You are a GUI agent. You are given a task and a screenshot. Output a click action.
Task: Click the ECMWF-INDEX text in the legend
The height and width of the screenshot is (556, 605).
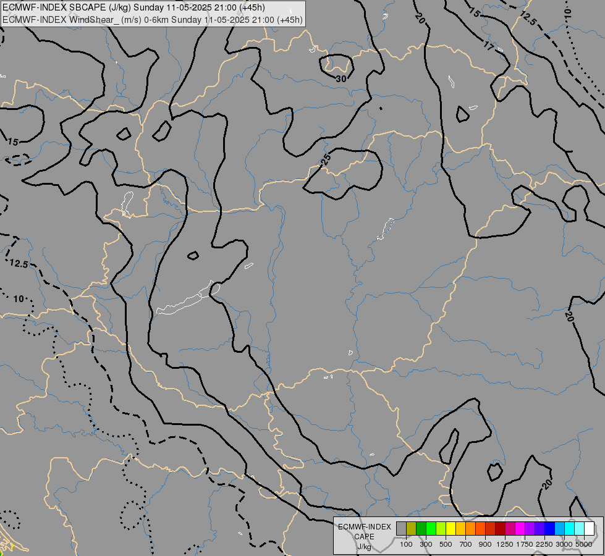pos(364,527)
